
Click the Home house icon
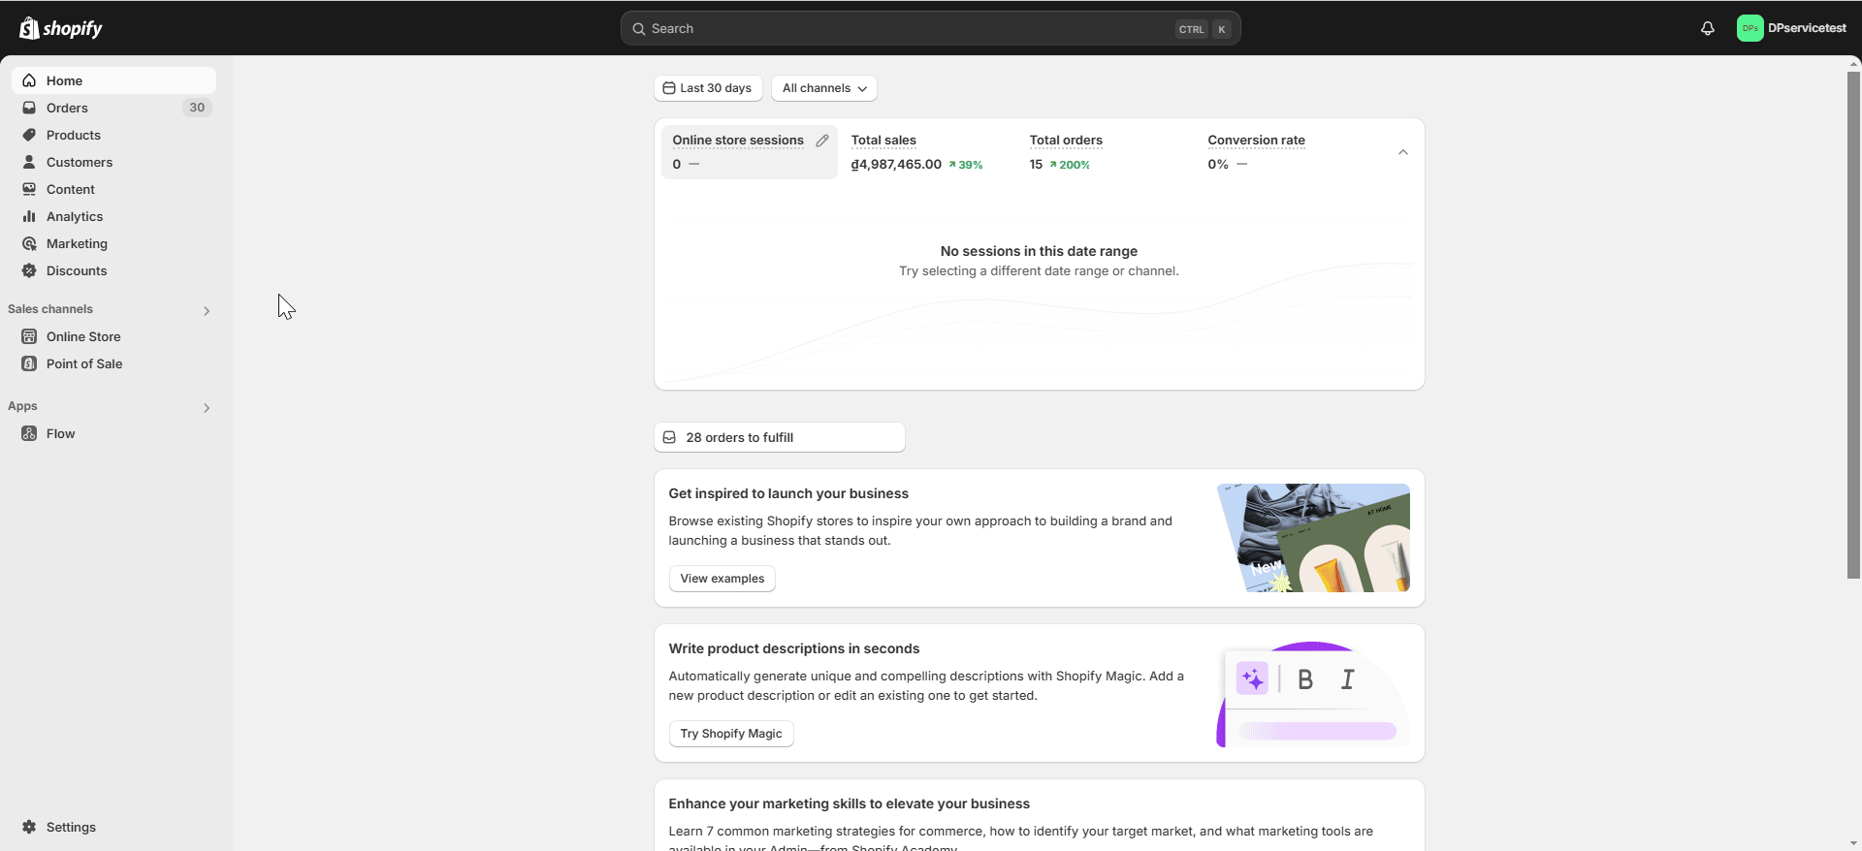point(29,80)
